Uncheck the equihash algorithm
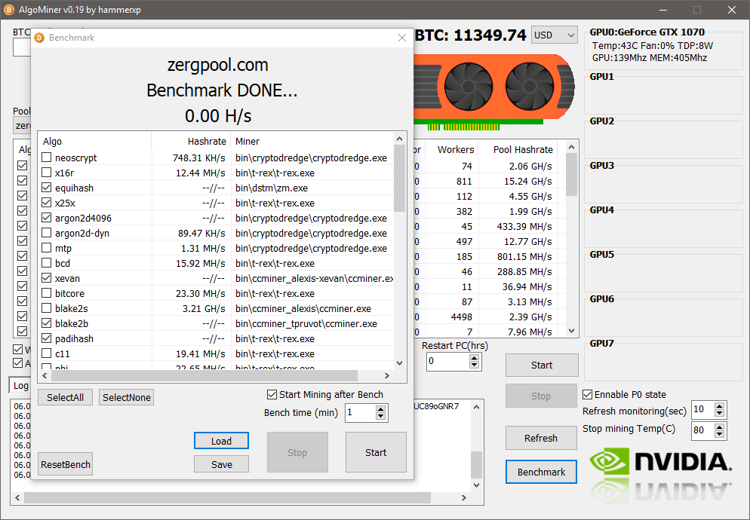Image resolution: width=750 pixels, height=520 pixels. pos(46,188)
